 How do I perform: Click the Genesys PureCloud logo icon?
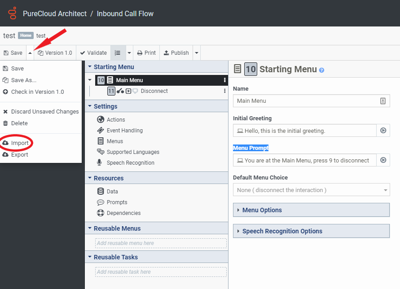point(12,13)
